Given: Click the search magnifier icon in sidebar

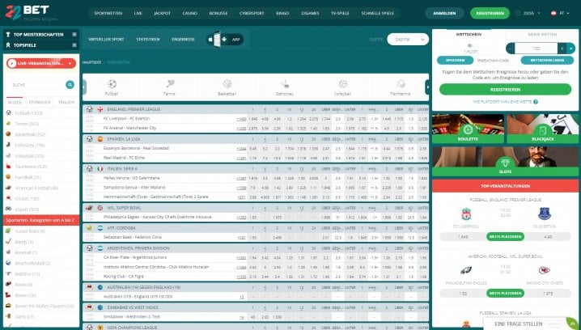Looking at the screenshot, I should 70,85.
